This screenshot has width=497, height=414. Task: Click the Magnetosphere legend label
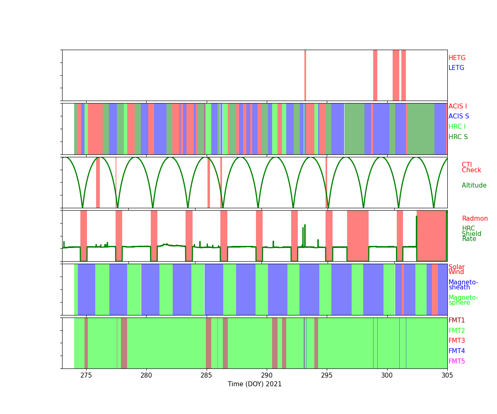(463, 300)
